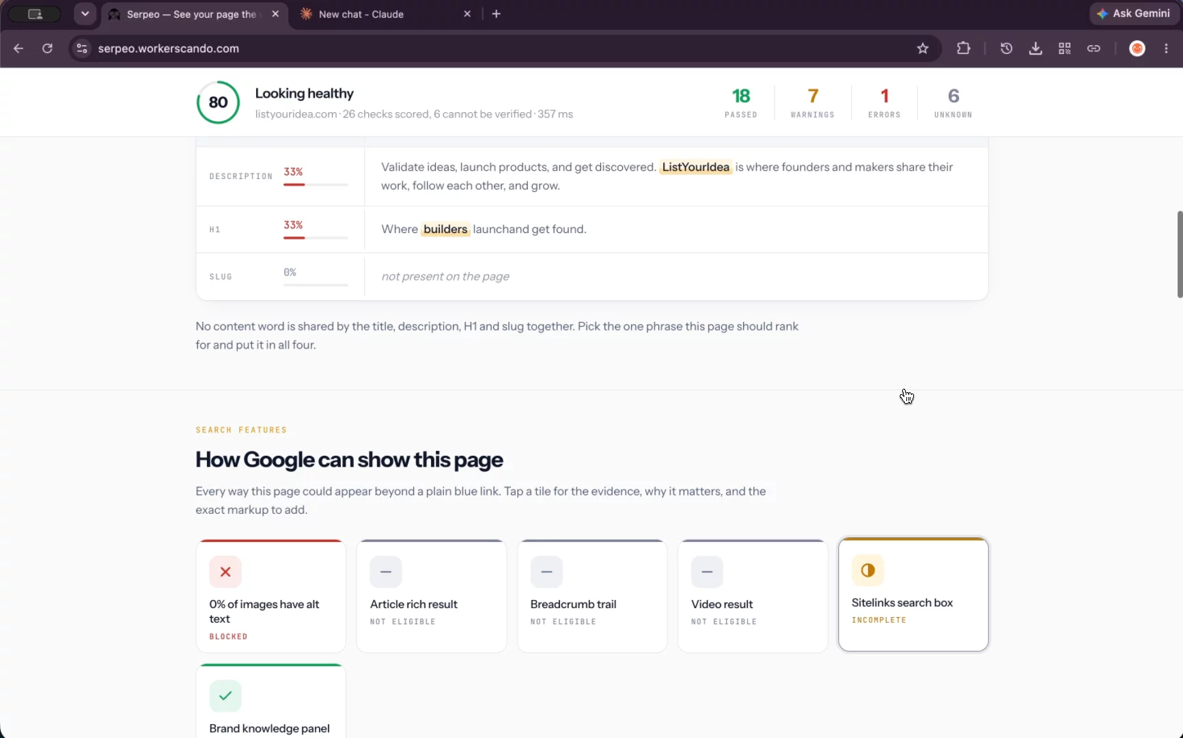
Task: Click the address bar URL field
Action: point(505,49)
